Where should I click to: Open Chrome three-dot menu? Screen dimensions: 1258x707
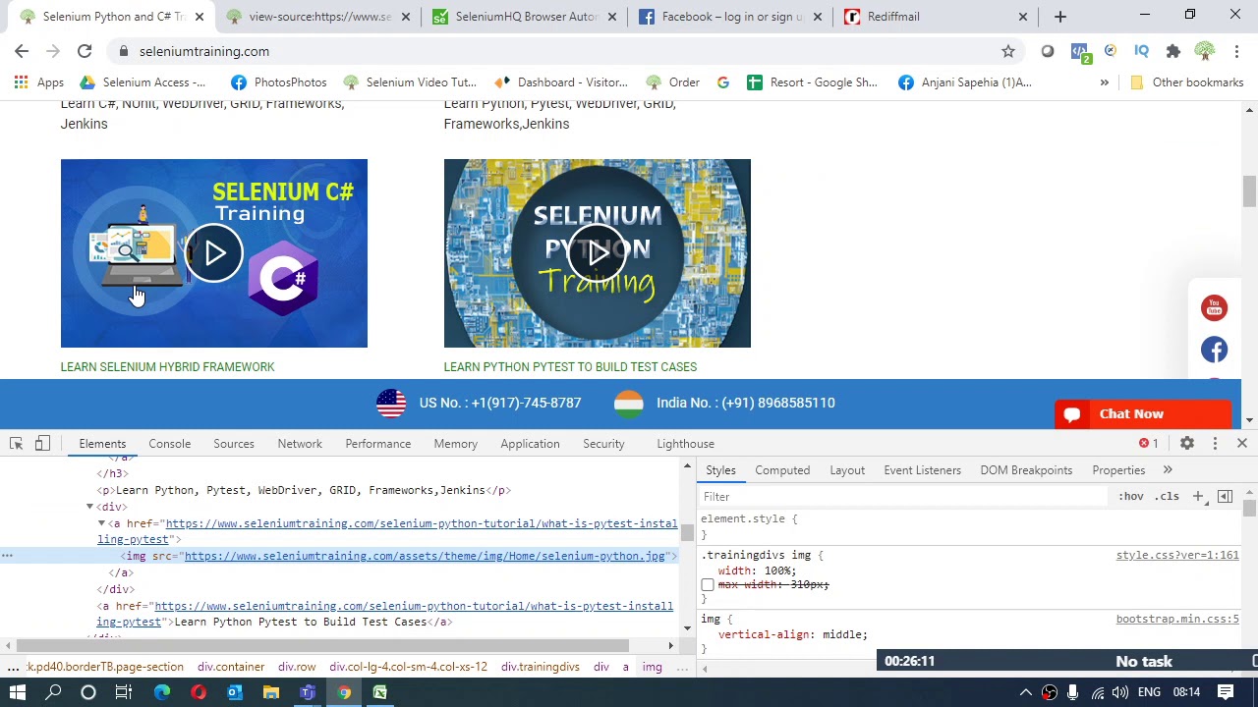pos(1237,51)
